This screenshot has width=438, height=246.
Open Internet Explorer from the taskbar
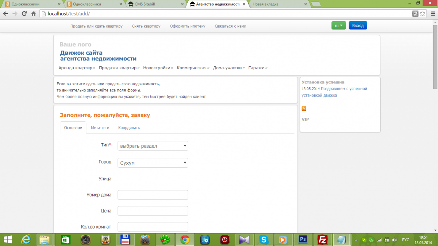point(26,239)
